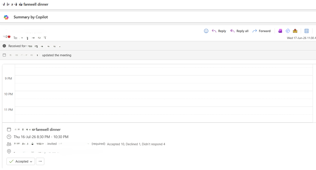Forward the meeting invitation
The width and height of the screenshot is (316, 170).
[261, 31]
